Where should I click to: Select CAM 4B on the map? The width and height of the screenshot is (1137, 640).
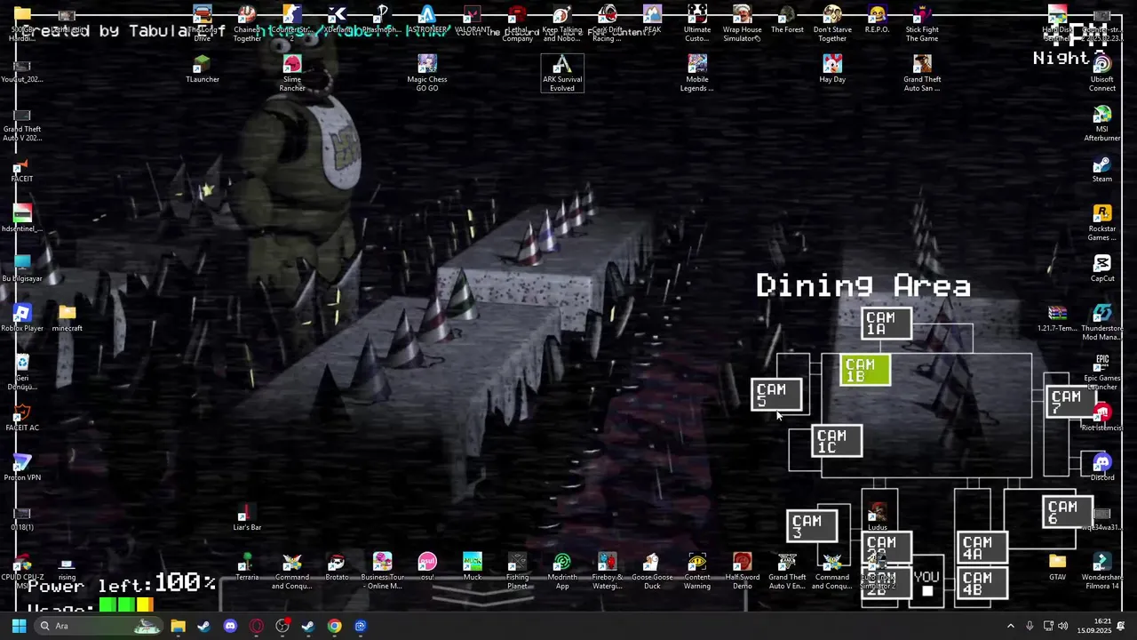tap(982, 584)
